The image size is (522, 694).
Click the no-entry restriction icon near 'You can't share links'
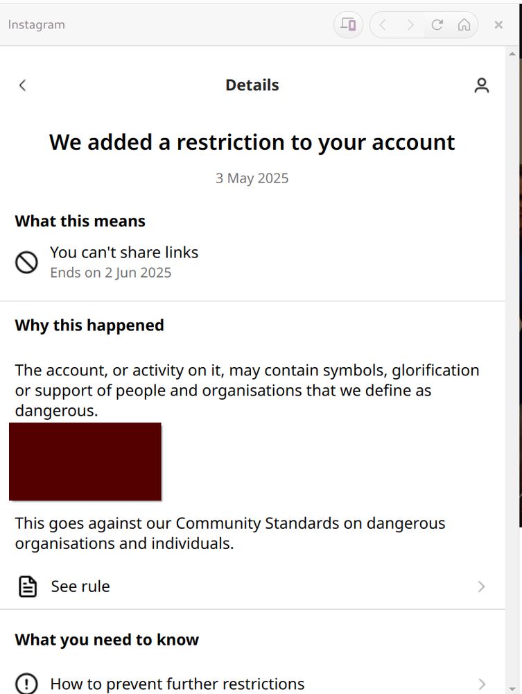pos(26,262)
